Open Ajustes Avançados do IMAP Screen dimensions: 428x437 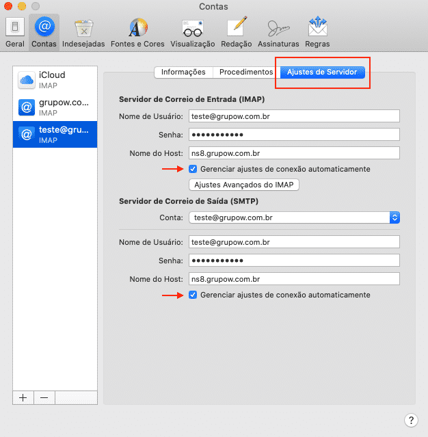coord(244,185)
